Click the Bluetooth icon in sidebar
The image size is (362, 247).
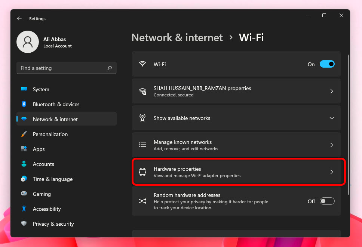pos(24,104)
